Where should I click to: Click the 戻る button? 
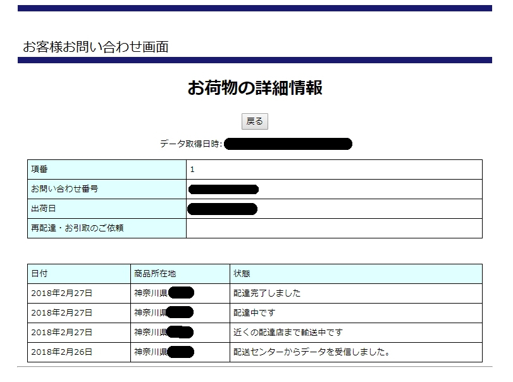pyautogui.click(x=254, y=121)
